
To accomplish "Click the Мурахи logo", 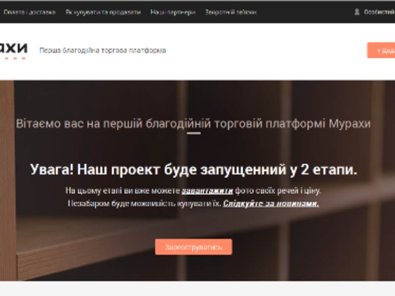I will tap(13, 47).
